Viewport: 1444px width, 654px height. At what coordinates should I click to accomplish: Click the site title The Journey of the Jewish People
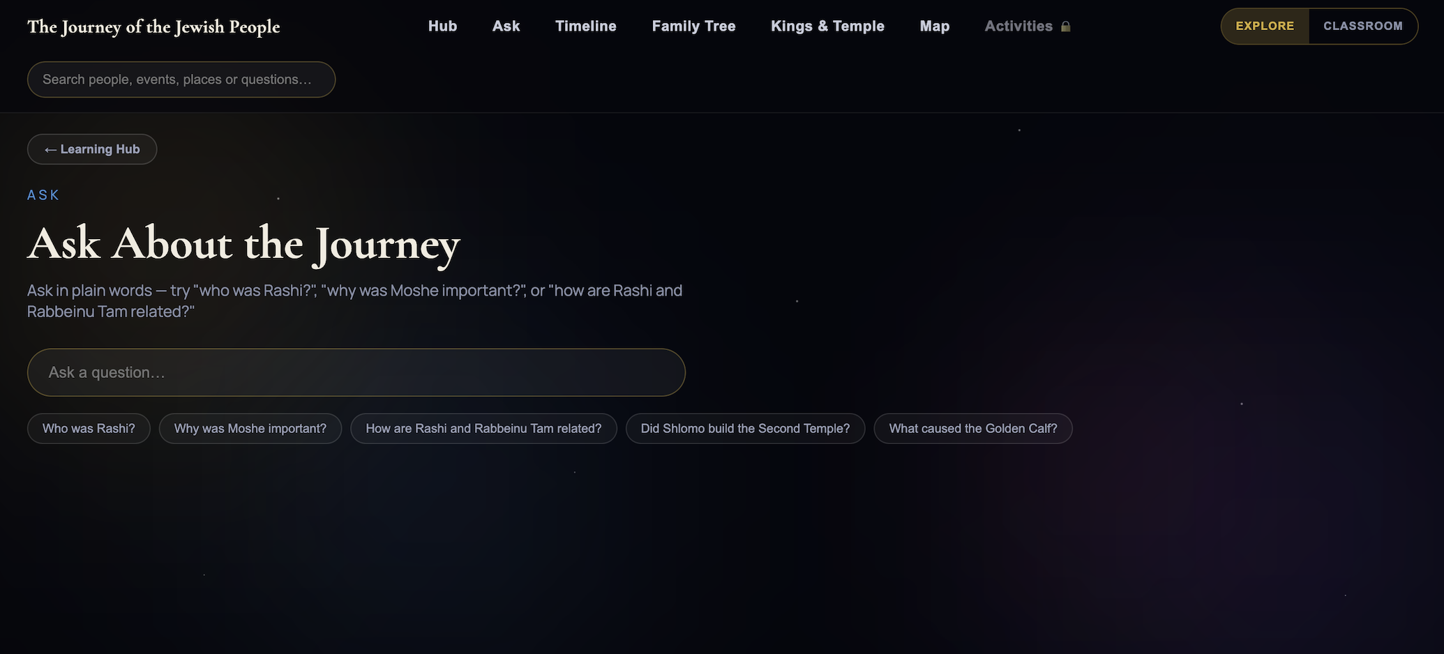(x=153, y=26)
